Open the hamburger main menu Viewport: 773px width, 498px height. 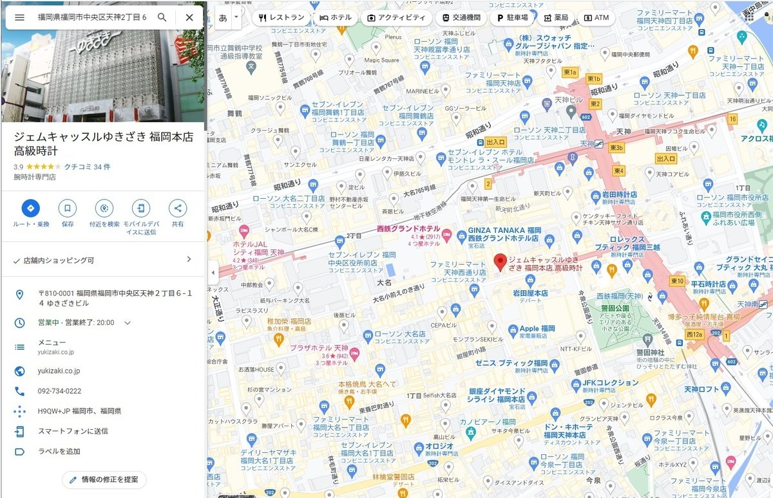click(19, 17)
